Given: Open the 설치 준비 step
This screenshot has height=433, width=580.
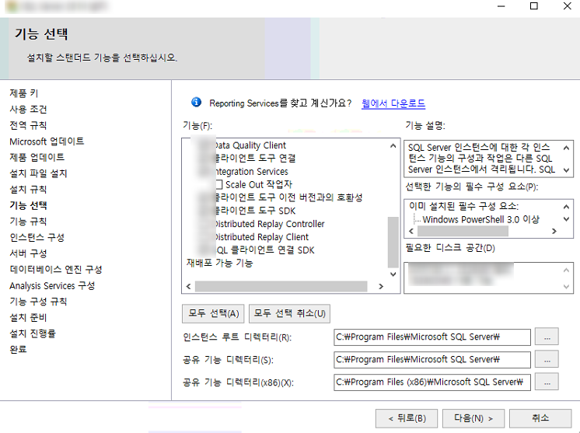Looking at the screenshot, I should (28, 317).
